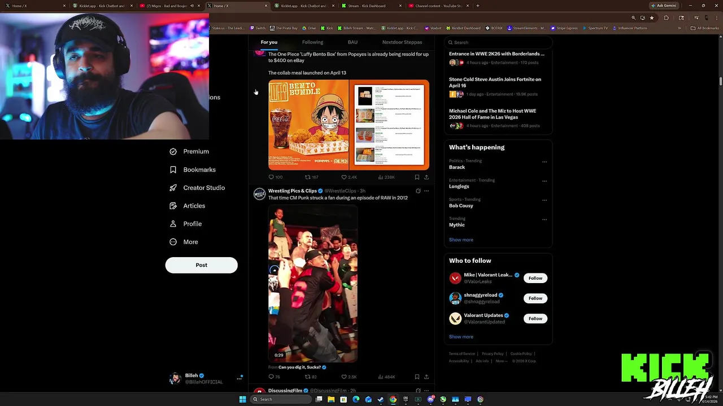Screen dimensions: 723x406
Task: Open Michael Cole and Miz Hall of Fame story
Action: [493, 114]
